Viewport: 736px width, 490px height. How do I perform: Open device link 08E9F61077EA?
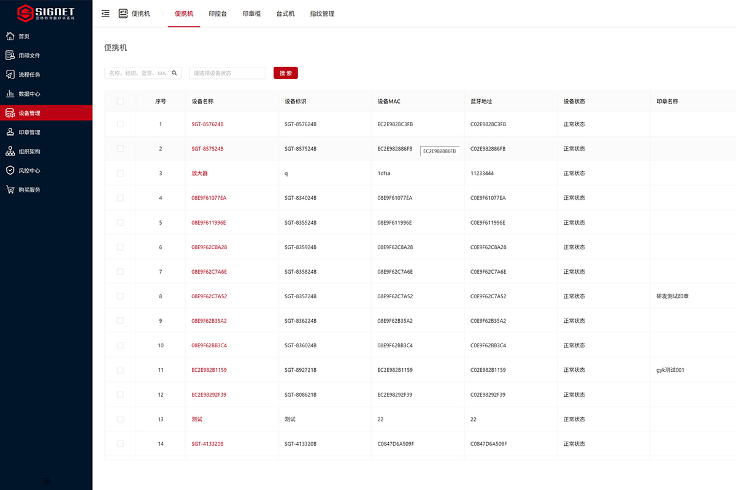click(209, 198)
